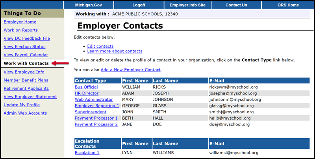
Task: Click Admin Web Accounts link
Action: [25, 113]
